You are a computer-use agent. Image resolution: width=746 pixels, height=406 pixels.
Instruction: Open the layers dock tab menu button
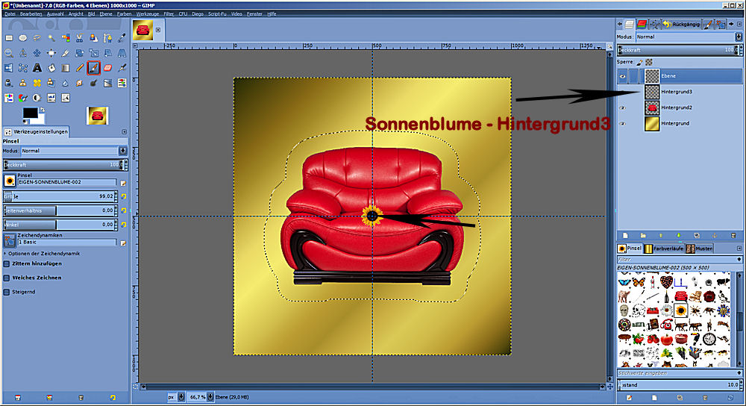click(x=739, y=24)
